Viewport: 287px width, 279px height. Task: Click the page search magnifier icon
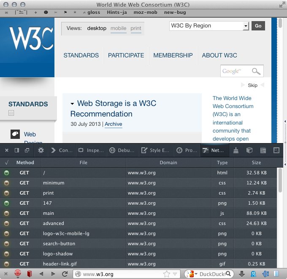pos(256,71)
